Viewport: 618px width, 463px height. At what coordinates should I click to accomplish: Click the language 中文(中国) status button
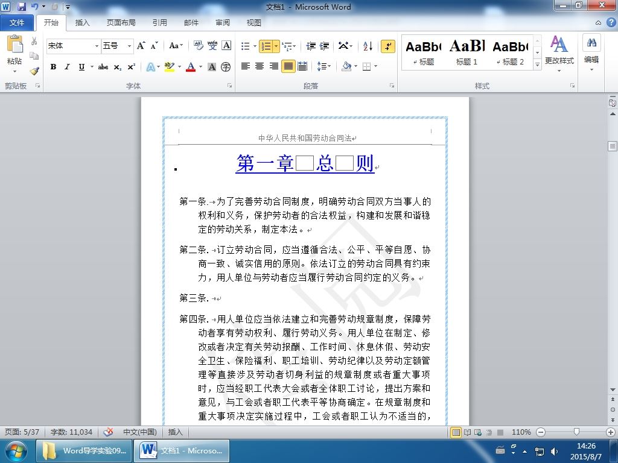click(140, 432)
